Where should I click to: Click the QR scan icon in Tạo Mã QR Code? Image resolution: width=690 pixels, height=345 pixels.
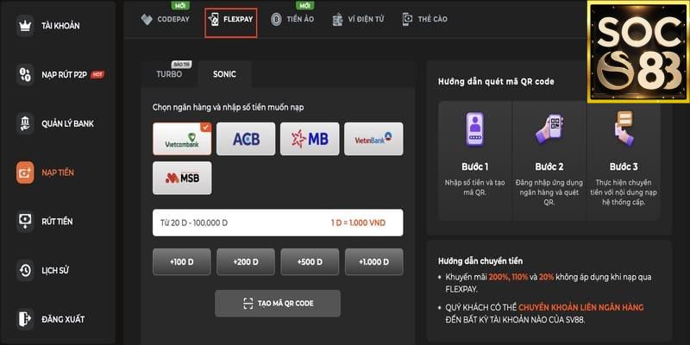(x=248, y=304)
